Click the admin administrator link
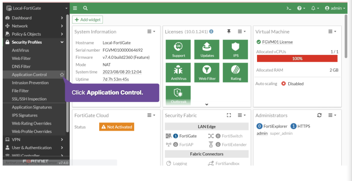The image size is (352, 181). 262,133
